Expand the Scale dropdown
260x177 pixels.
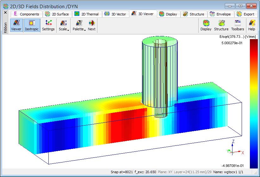point(64,25)
